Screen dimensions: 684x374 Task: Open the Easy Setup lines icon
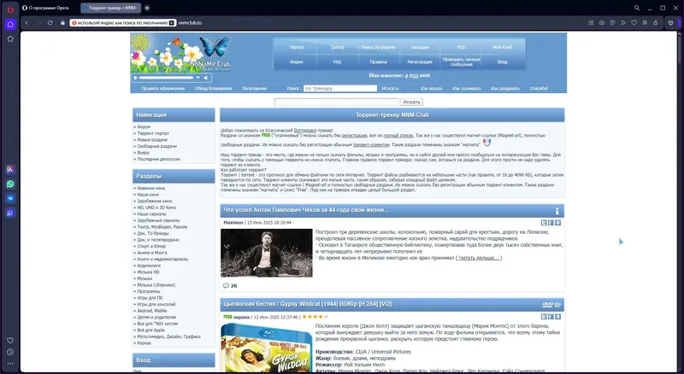click(645, 23)
